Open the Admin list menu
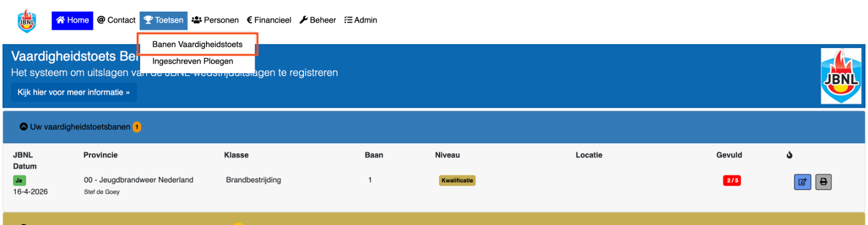Screen dimensions: 868x225 click(x=360, y=20)
